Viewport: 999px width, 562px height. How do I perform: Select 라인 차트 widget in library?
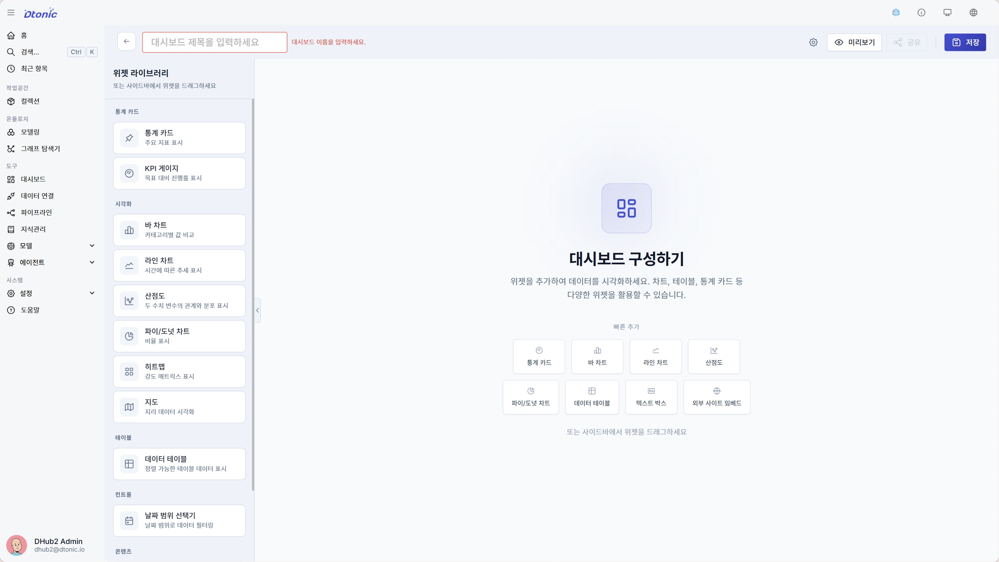pos(179,265)
